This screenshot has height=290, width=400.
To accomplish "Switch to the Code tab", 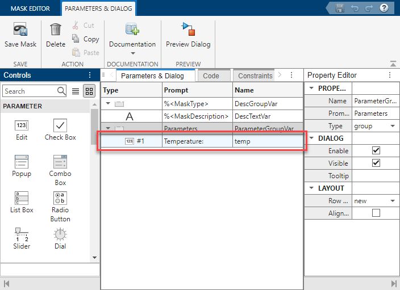I will [211, 75].
